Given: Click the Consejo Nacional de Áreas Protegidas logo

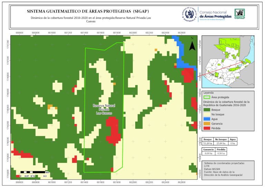Looking at the screenshot, I should point(215,14).
